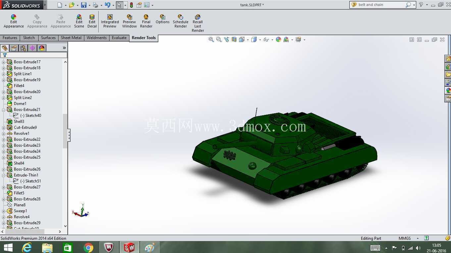451x253 pixels.
Task: Click the Save icon in the top toolbar
Action: pyautogui.click(x=83, y=5)
